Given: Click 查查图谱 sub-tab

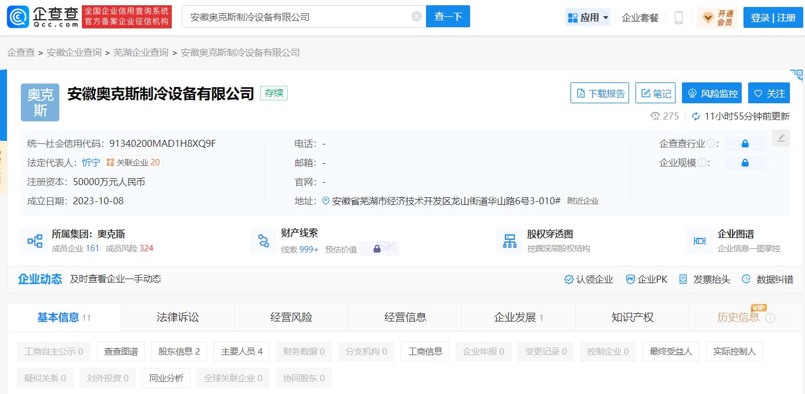Looking at the screenshot, I should point(121,351).
